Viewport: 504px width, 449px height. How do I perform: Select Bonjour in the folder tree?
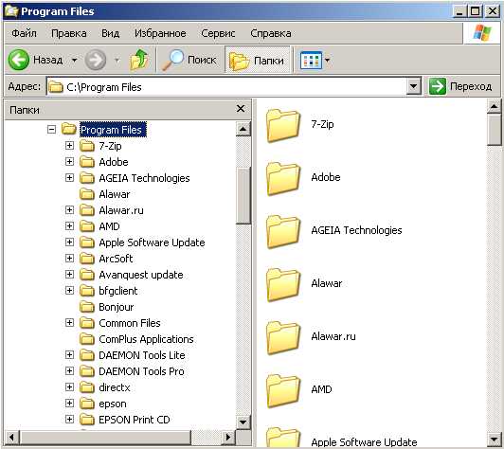click(116, 307)
